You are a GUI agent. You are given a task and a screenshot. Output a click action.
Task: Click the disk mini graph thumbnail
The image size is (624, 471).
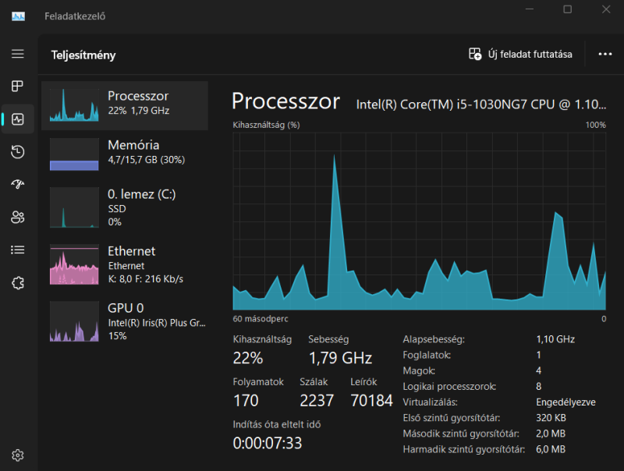[74, 207]
